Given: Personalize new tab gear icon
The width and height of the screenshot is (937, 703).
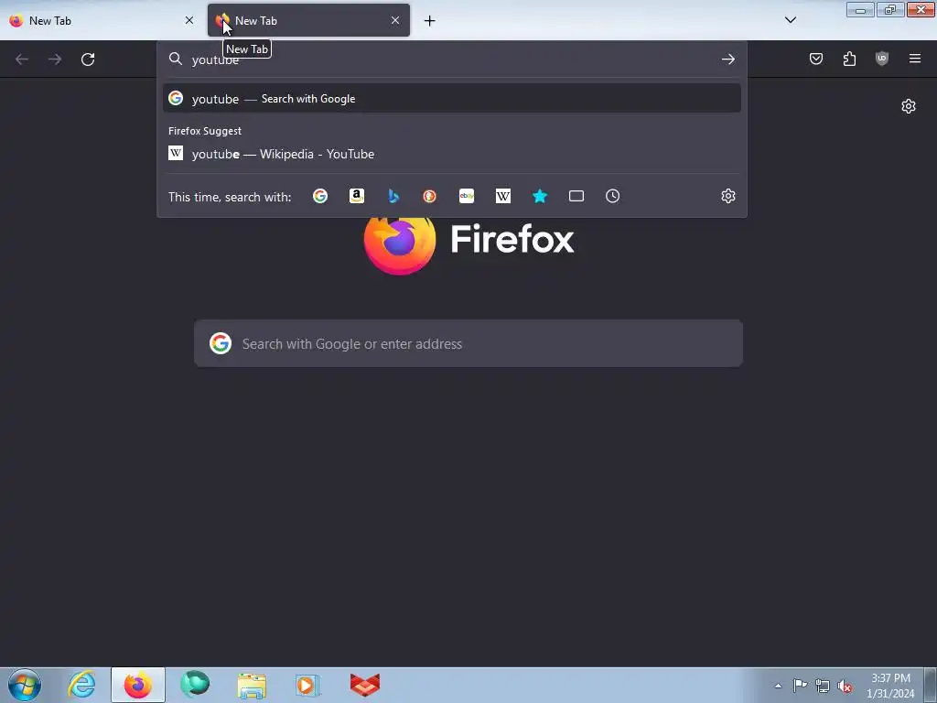Looking at the screenshot, I should coord(909,106).
